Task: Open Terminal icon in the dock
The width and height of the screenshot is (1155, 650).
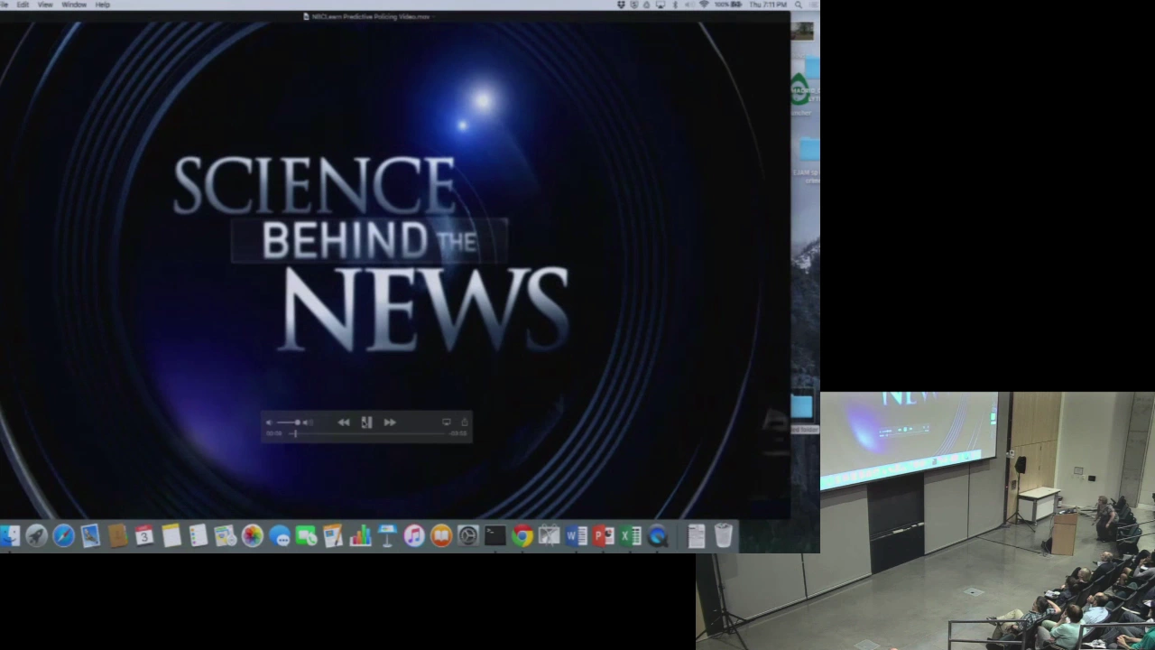Action: point(495,535)
